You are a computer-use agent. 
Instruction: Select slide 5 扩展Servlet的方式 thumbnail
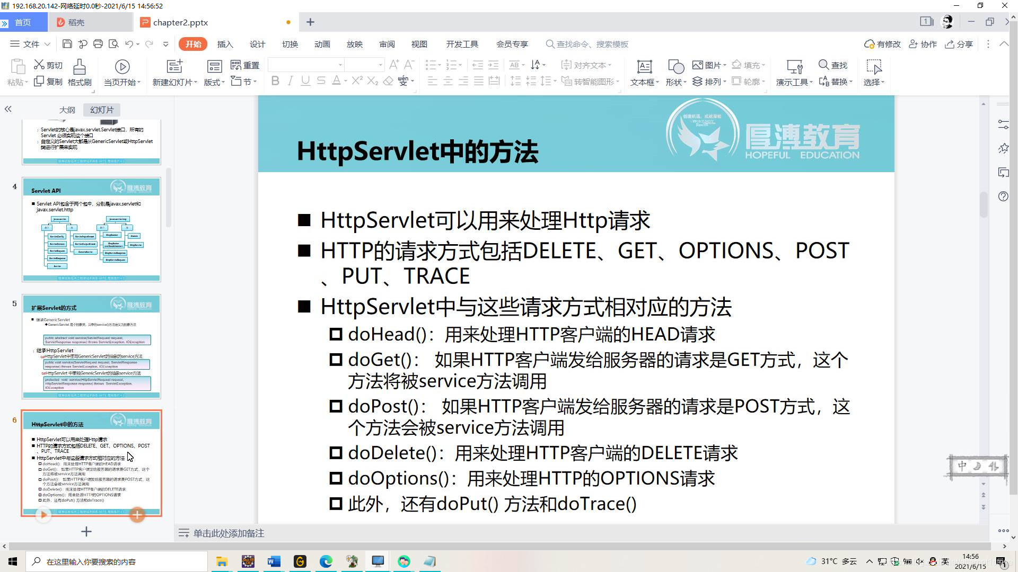point(91,346)
